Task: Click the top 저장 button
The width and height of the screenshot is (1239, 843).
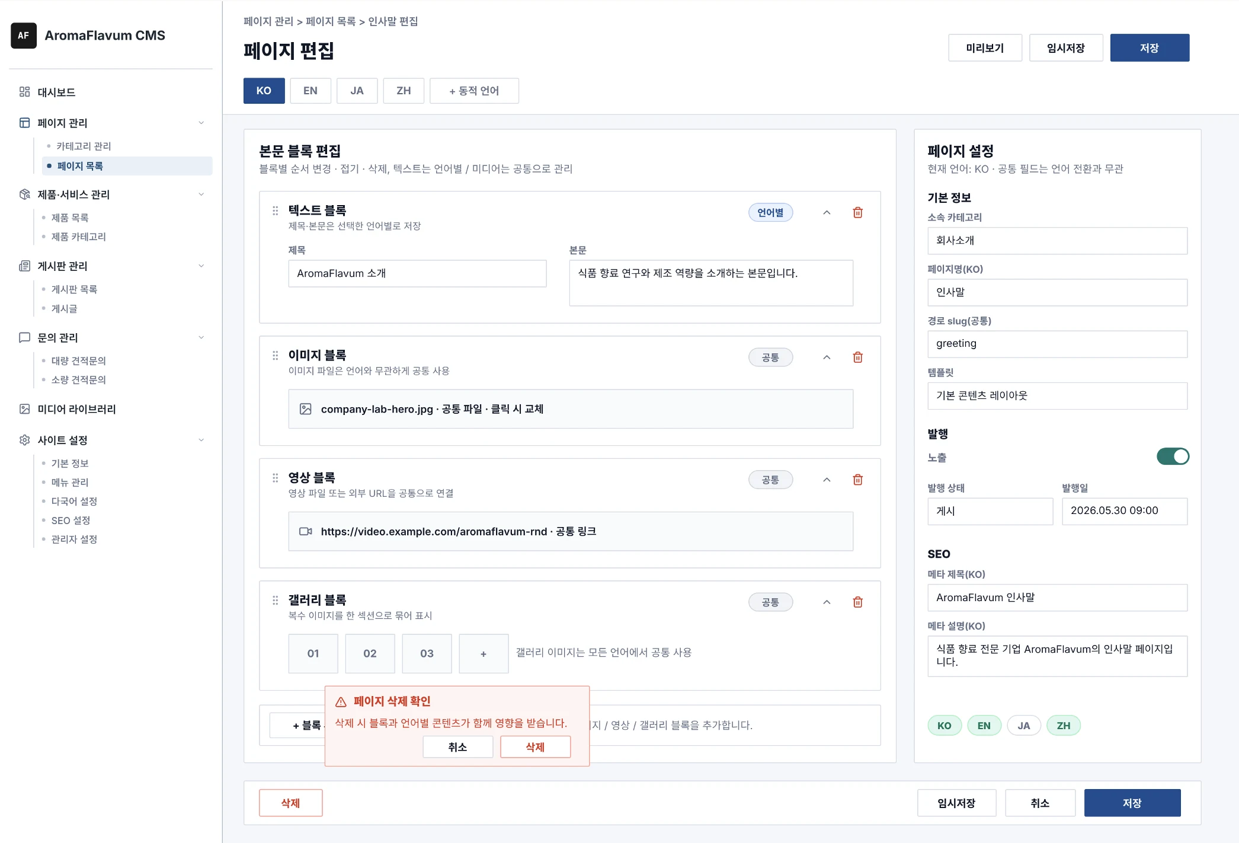Action: [x=1150, y=47]
